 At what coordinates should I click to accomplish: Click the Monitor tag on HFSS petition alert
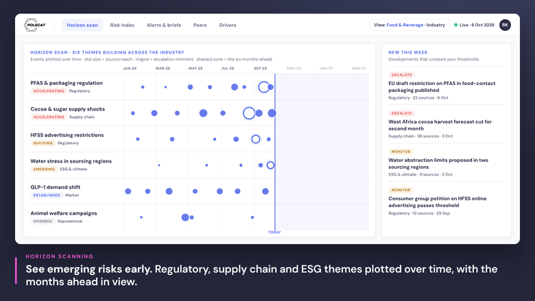click(401, 190)
